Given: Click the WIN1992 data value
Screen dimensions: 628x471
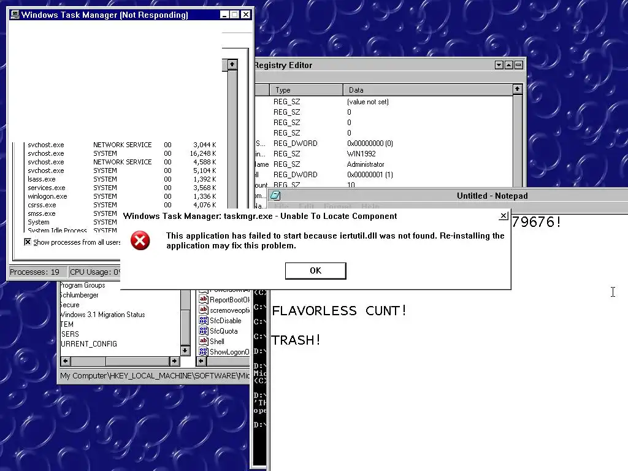Looking at the screenshot, I should [361, 154].
